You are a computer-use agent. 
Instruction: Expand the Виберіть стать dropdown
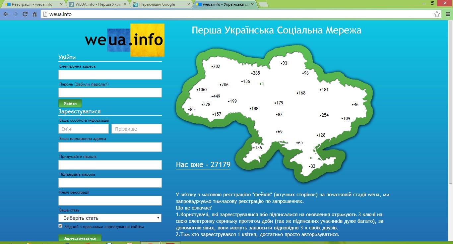[110, 218]
